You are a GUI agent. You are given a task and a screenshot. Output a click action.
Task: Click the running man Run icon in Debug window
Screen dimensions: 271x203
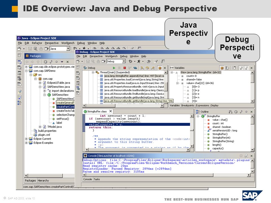(x=139, y=61)
